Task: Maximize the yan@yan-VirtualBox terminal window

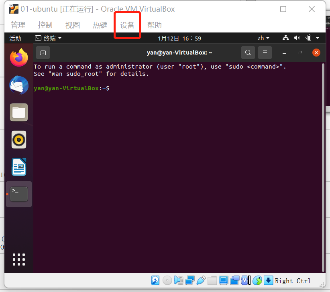Action: coord(300,53)
